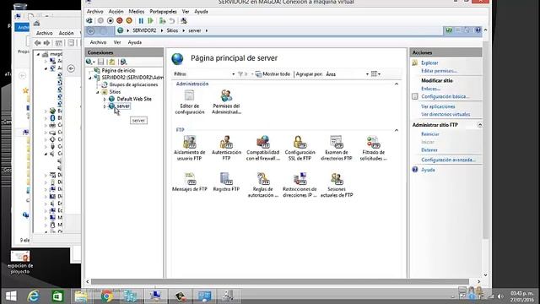Open Aislamiento de usuario FTP
The width and height of the screenshot is (540, 304).
click(x=189, y=149)
